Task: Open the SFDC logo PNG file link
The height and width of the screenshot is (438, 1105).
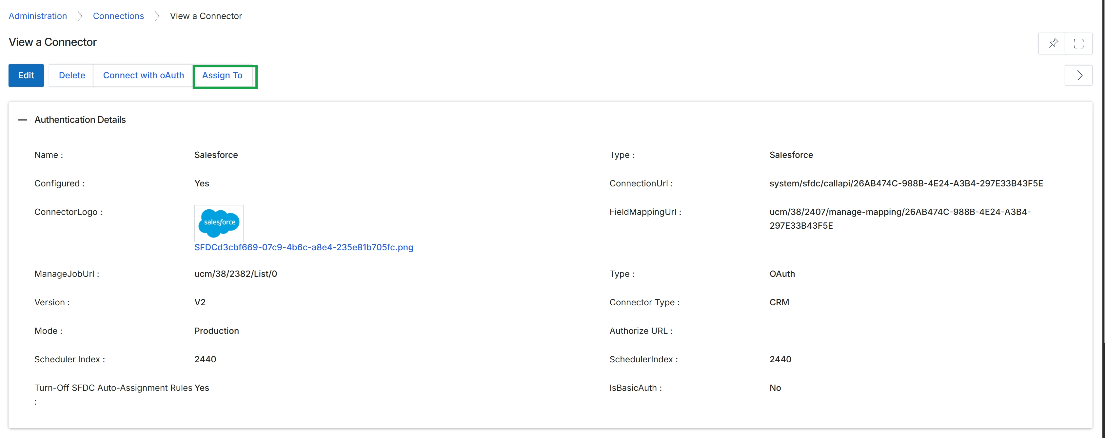Action: (x=304, y=247)
